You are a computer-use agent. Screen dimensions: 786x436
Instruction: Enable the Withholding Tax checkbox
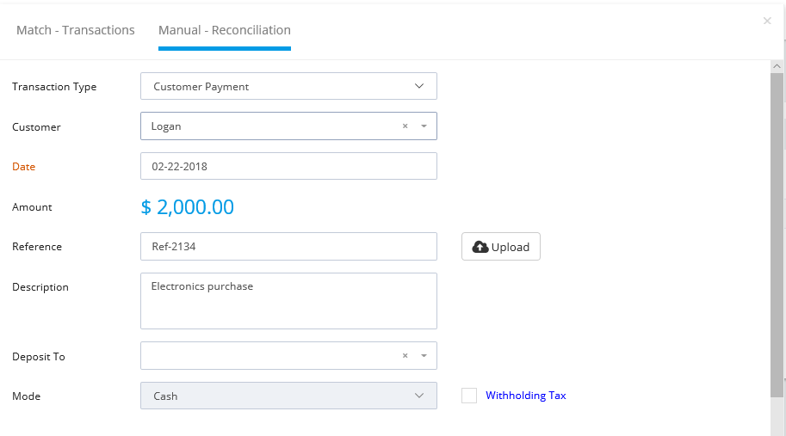pos(469,396)
